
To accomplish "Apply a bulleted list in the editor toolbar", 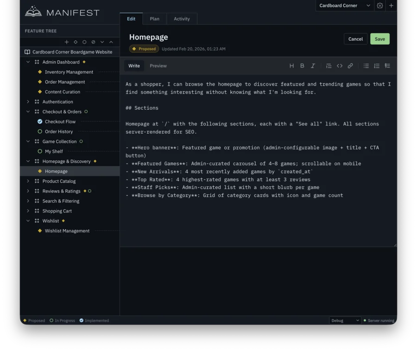I will tap(366, 66).
